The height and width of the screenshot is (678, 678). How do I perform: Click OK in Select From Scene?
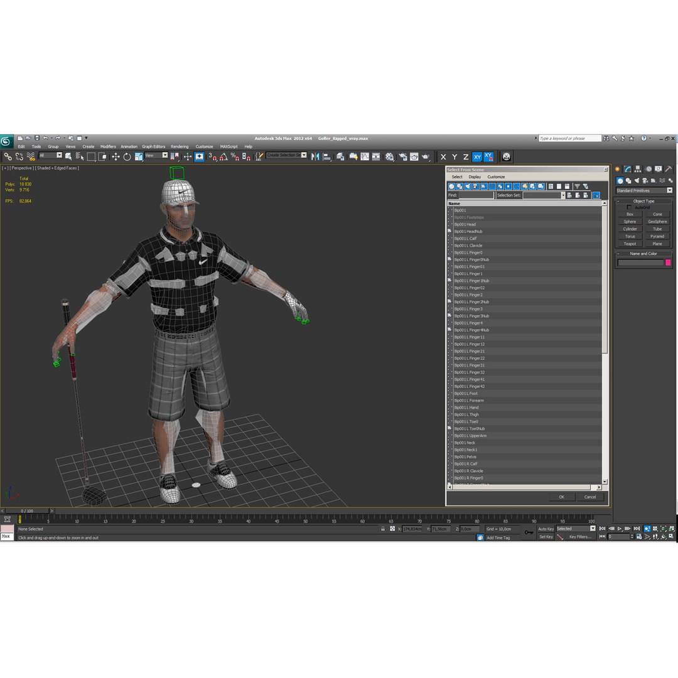(x=561, y=497)
